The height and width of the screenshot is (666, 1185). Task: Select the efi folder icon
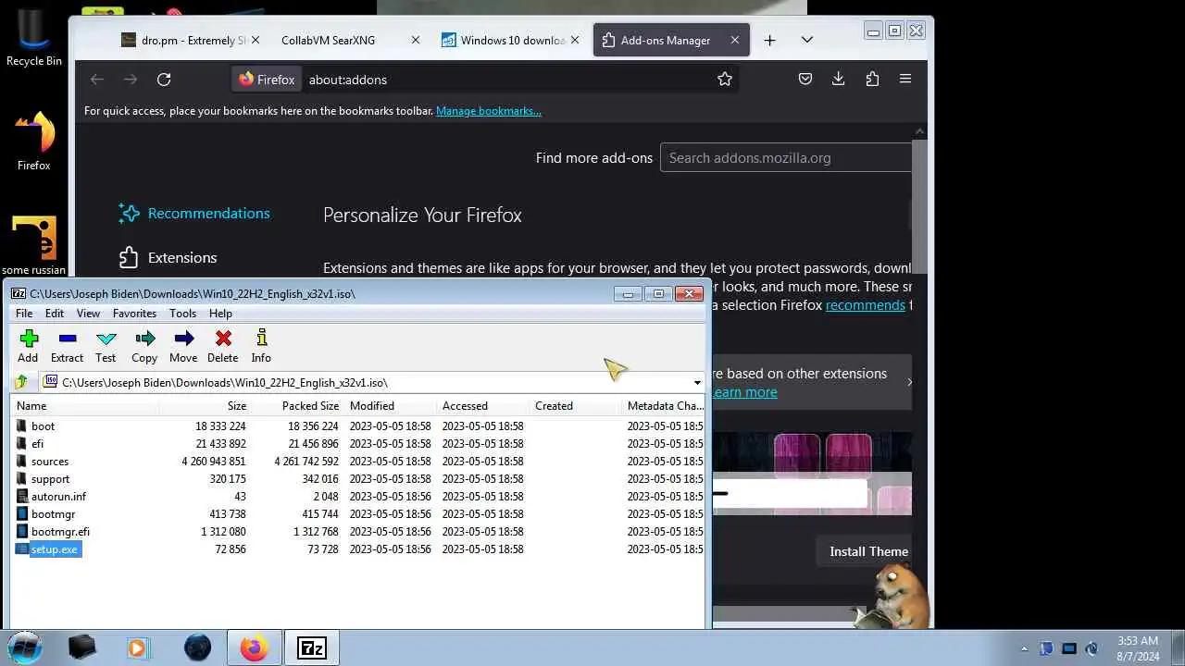point(22,444)
